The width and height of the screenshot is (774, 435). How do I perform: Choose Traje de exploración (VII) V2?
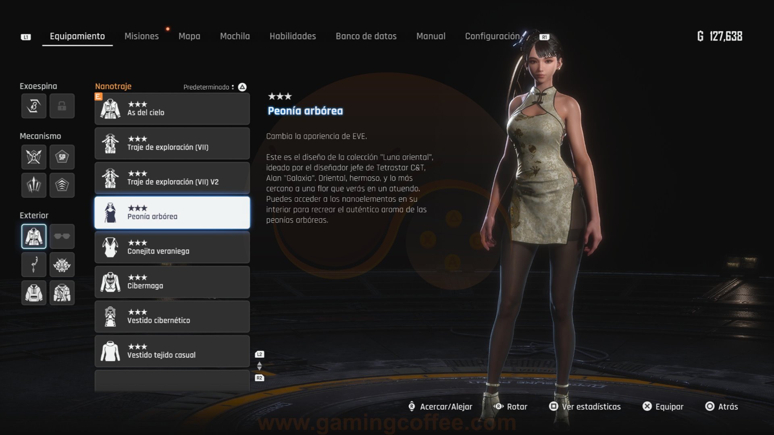172,178
